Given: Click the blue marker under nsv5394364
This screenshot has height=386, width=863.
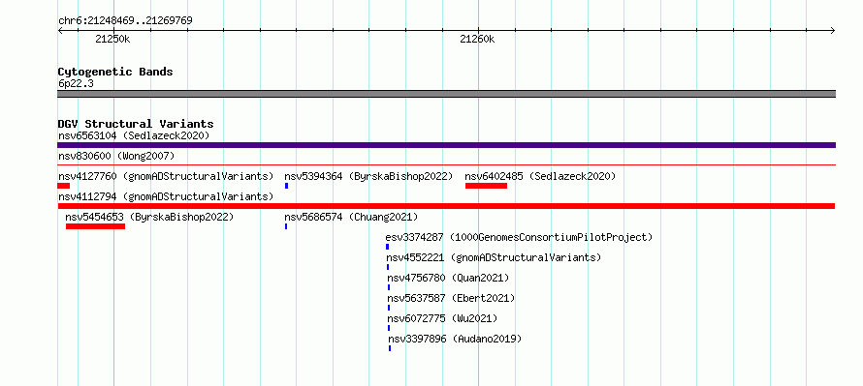Looking at the screenshot, I should [286, 186].
